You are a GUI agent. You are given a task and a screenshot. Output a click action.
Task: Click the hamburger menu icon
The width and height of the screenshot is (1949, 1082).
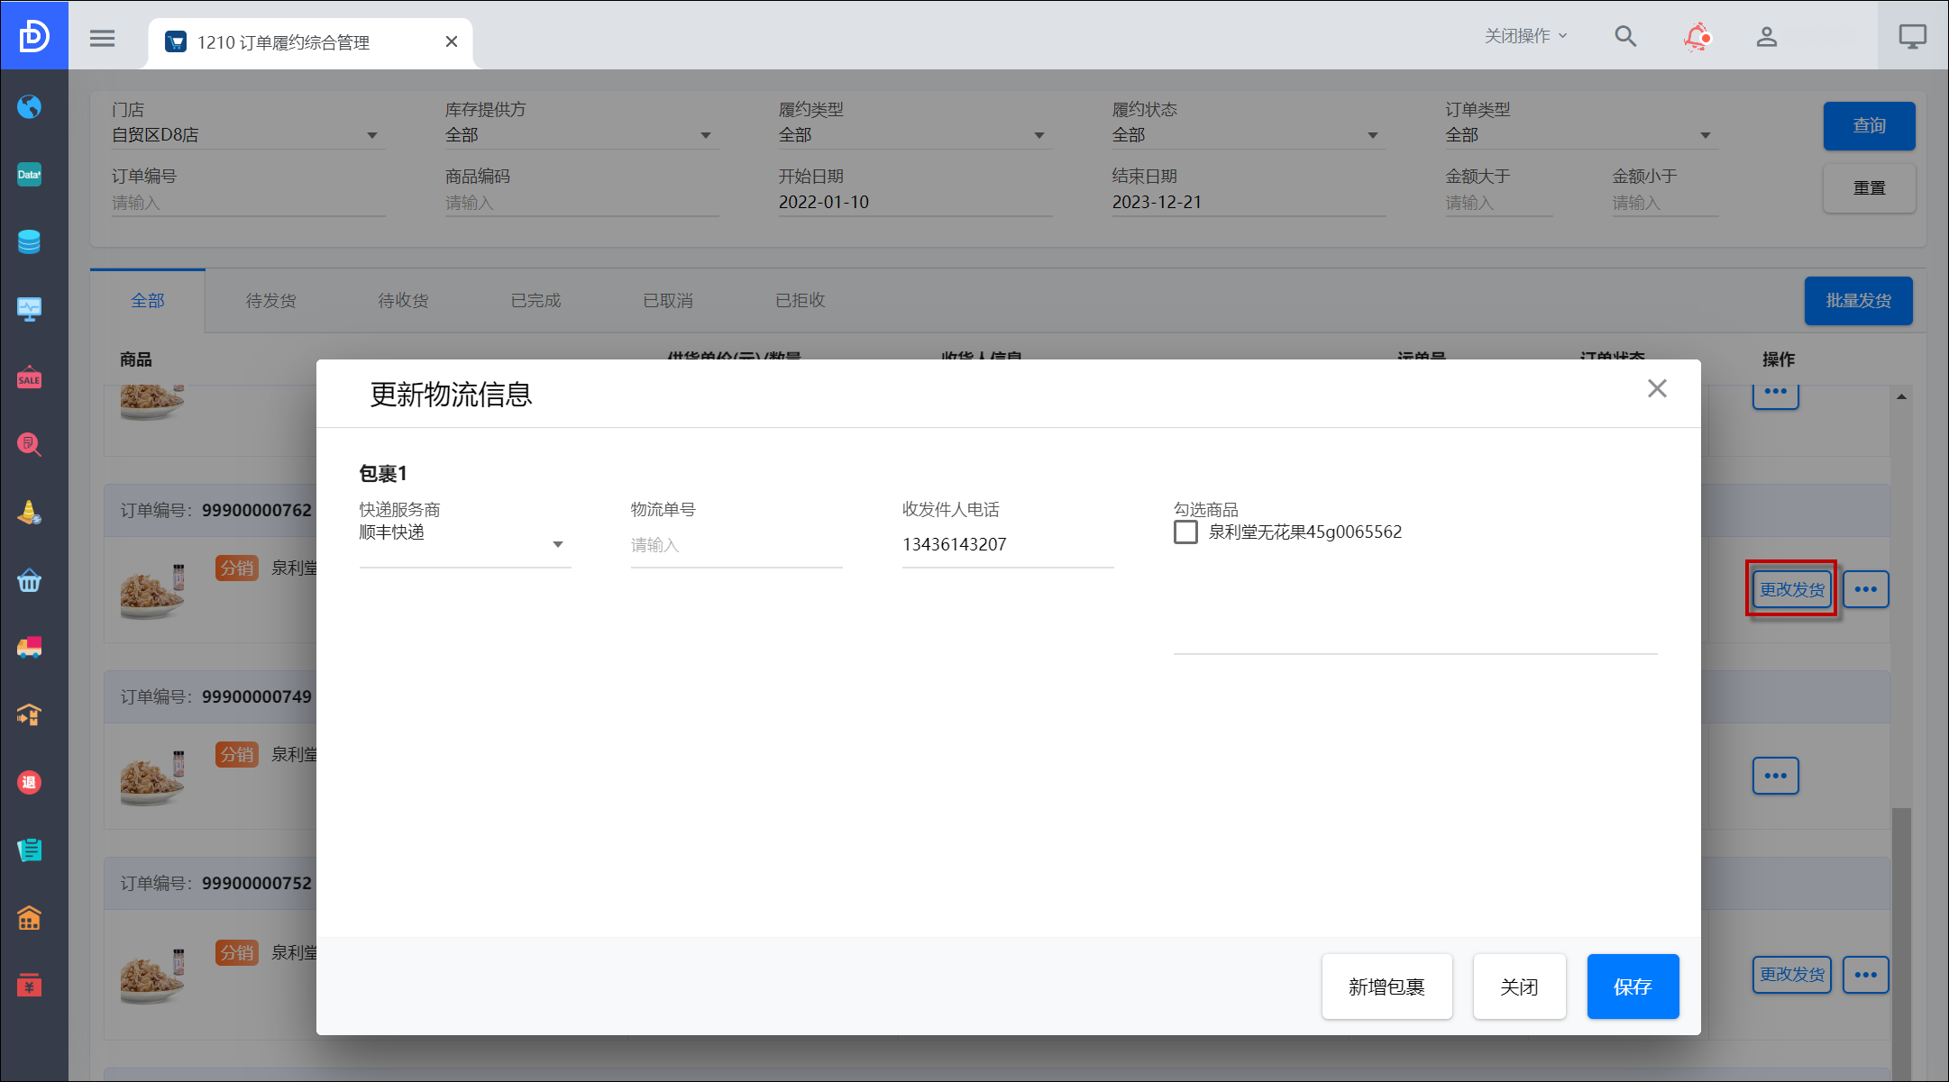tap(102, 38)
